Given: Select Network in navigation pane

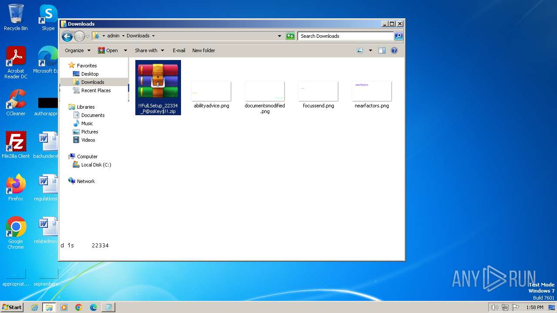Looking at the screenshot, I should (86, 181).
